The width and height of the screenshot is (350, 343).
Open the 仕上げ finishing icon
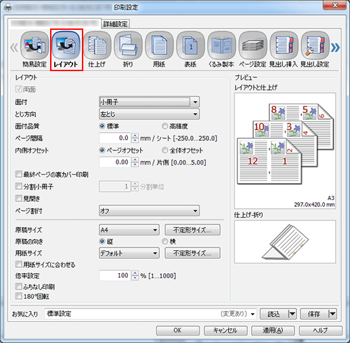pos(97,49)
